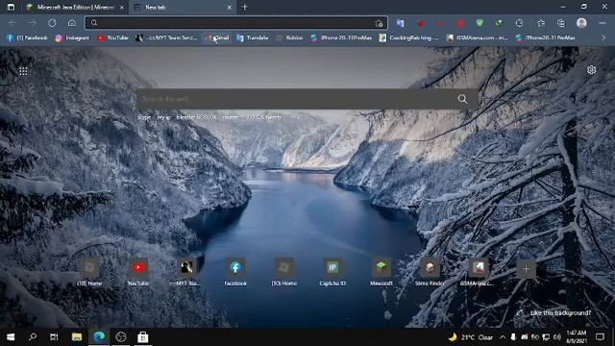Open the blue translate extension icon
This screenshot has width=615, height=346.
400,23
